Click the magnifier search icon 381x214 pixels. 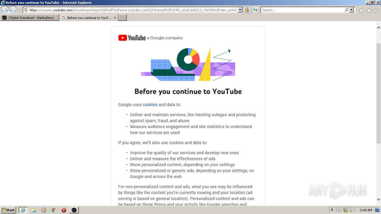[x=346, y=10]
